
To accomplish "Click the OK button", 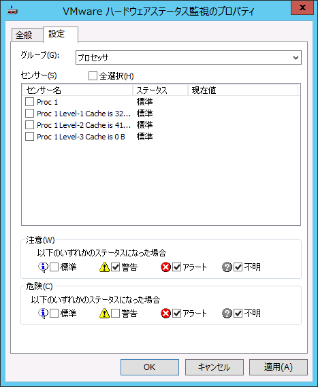I will pyautogui.click(x=150, y=367).
